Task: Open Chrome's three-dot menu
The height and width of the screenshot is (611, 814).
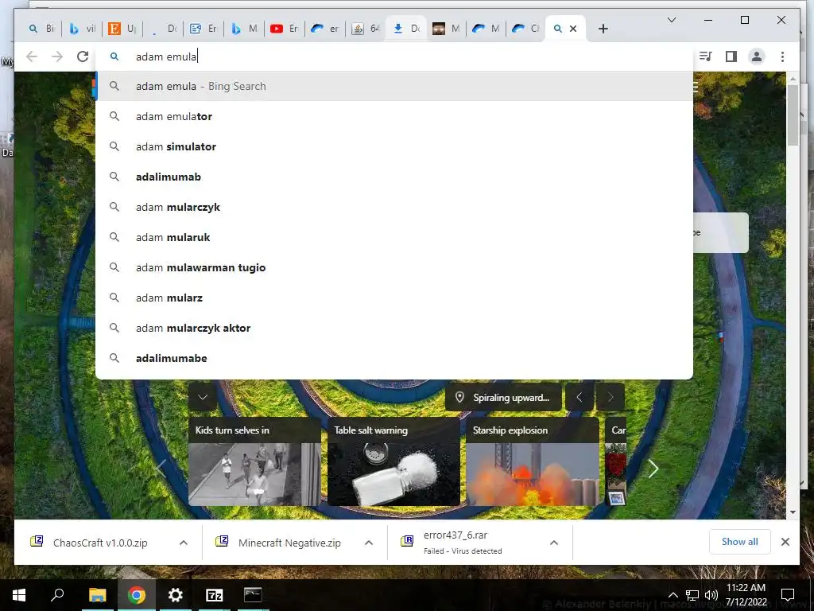Action: (x=782, y=56)
